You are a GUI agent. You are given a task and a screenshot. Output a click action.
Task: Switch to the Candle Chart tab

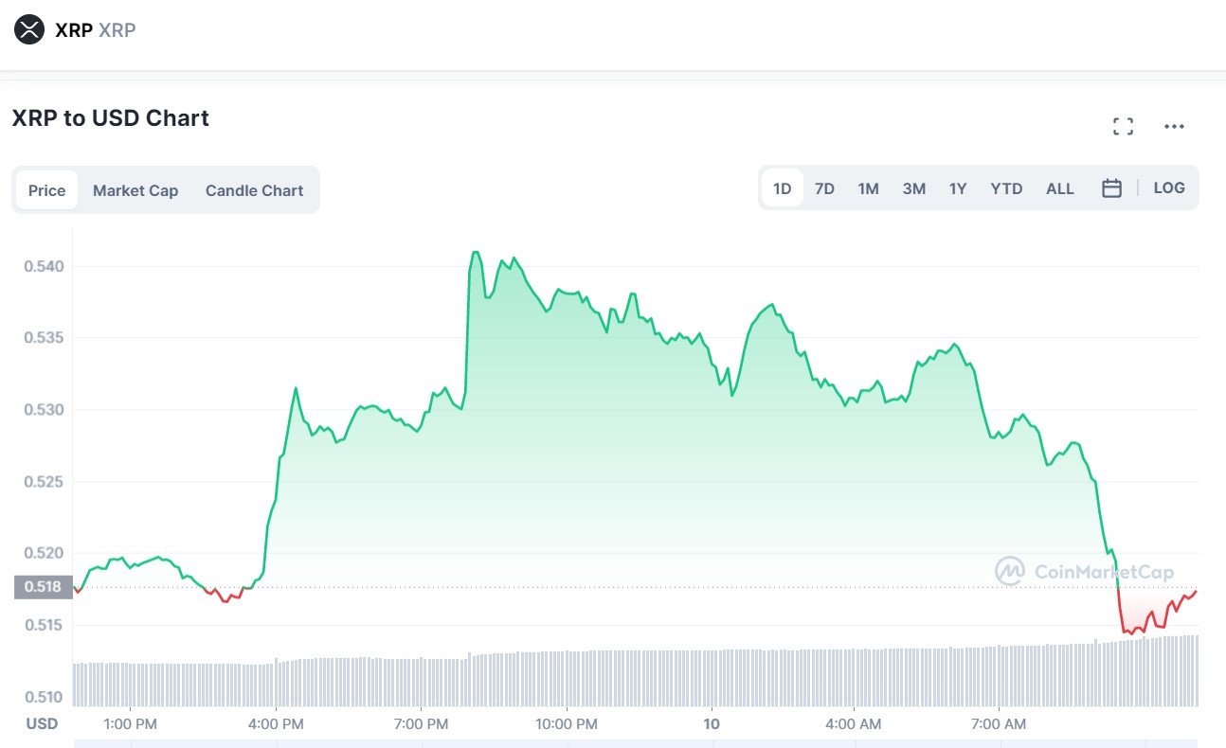[254, 190]
